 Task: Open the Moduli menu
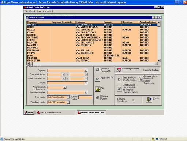click(x=32, y=11)
